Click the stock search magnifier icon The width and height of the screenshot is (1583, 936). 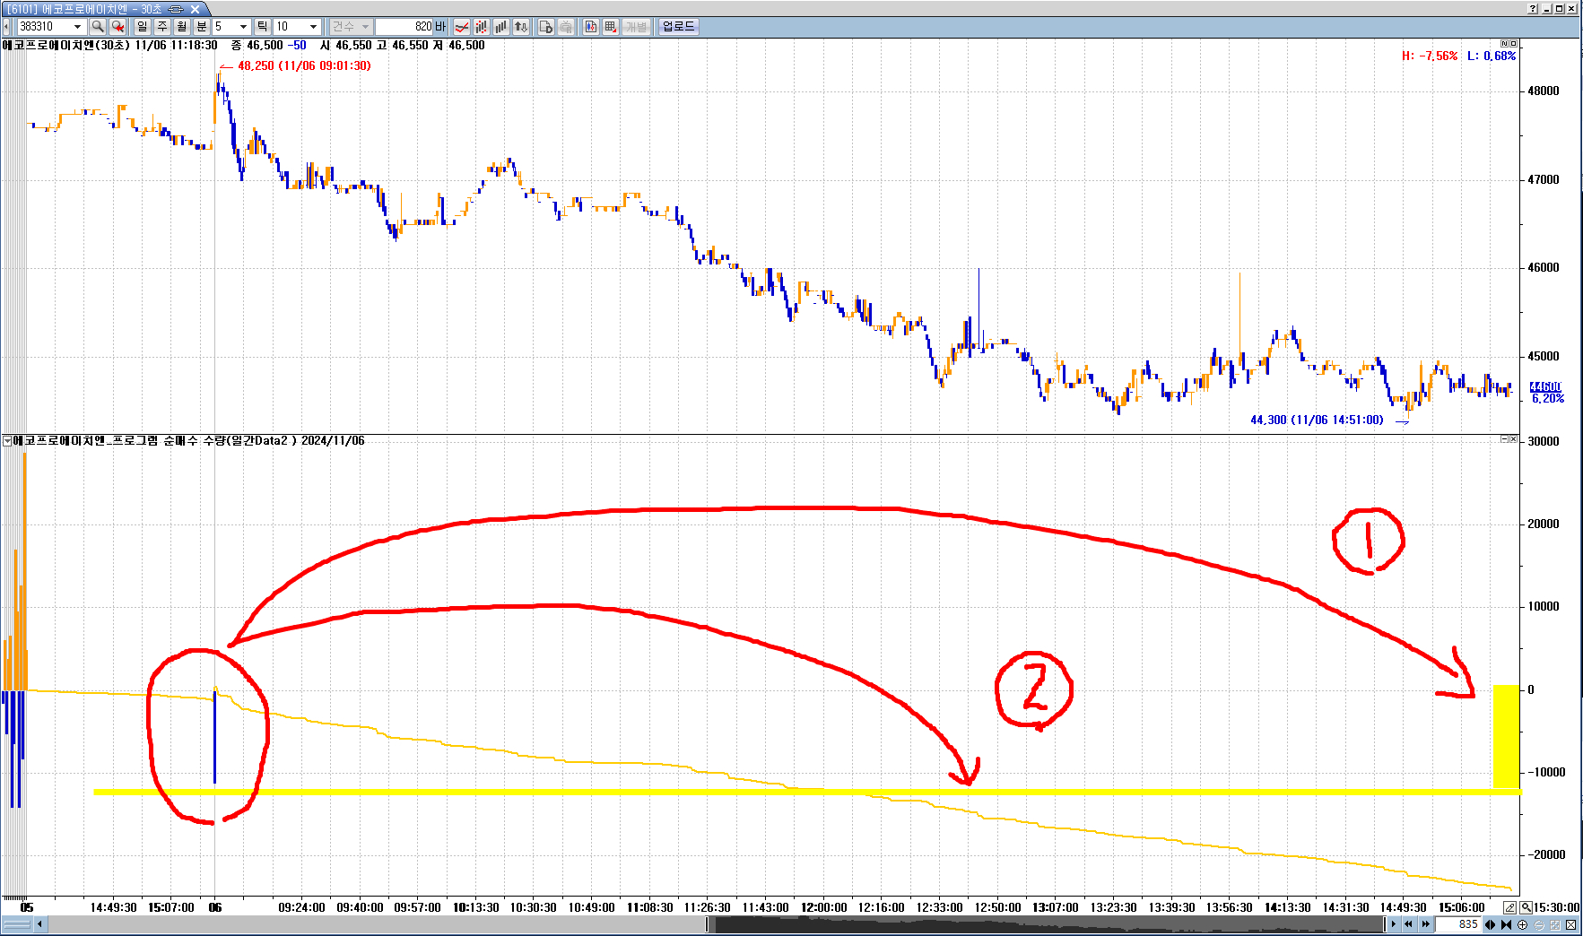point(98,27)
